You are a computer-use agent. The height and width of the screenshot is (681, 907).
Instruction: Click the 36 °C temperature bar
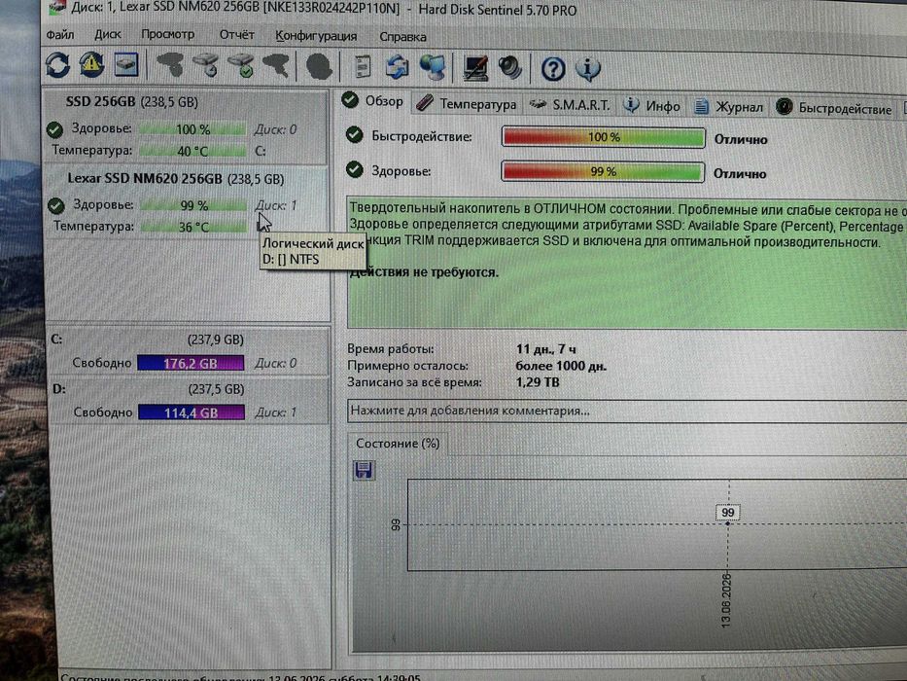tap(193, 227)
